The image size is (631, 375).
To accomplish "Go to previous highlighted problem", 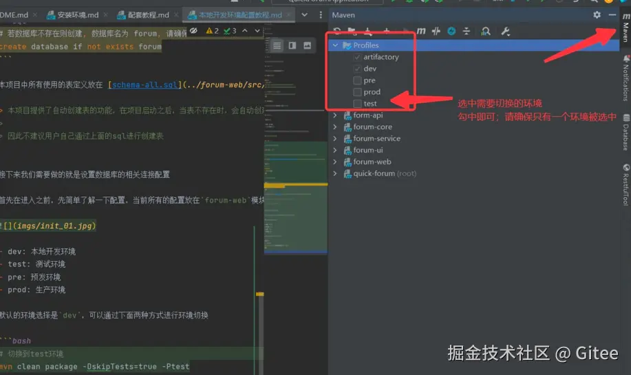I will pos(245,31).
